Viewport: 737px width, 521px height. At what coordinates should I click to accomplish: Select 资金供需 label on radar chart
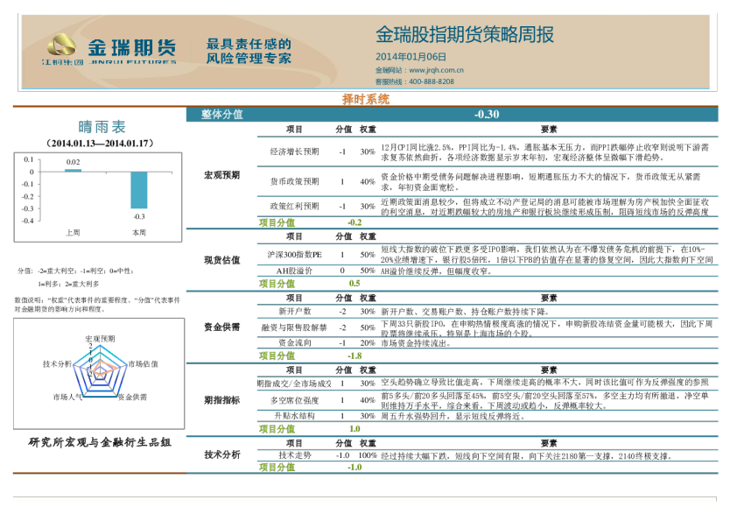coord(132,397)
